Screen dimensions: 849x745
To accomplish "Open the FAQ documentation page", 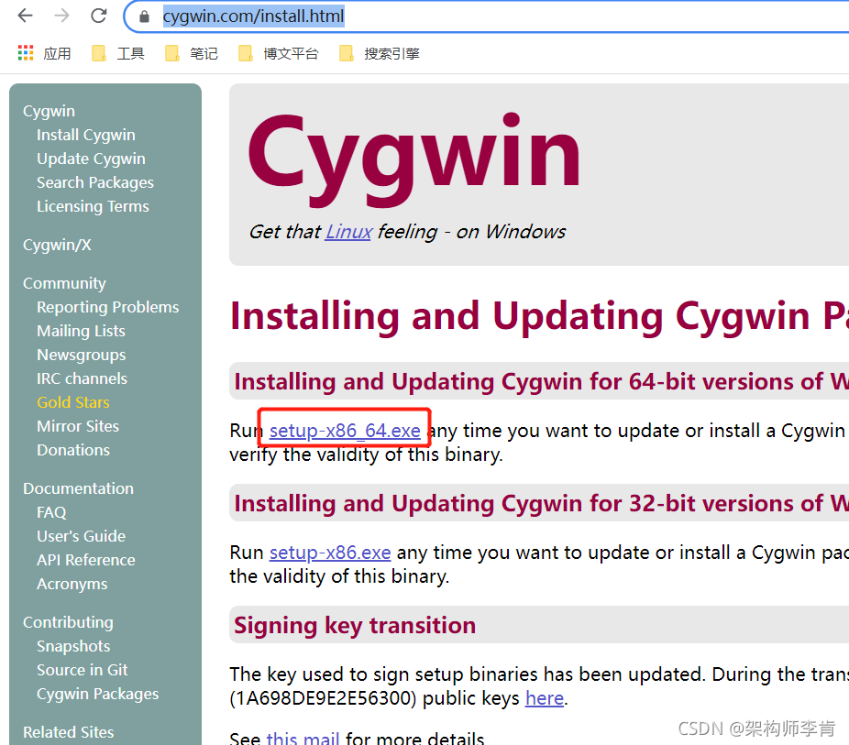I will [51, 511].
